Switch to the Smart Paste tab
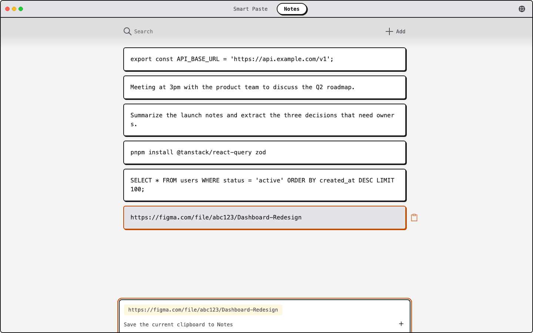 250,9
